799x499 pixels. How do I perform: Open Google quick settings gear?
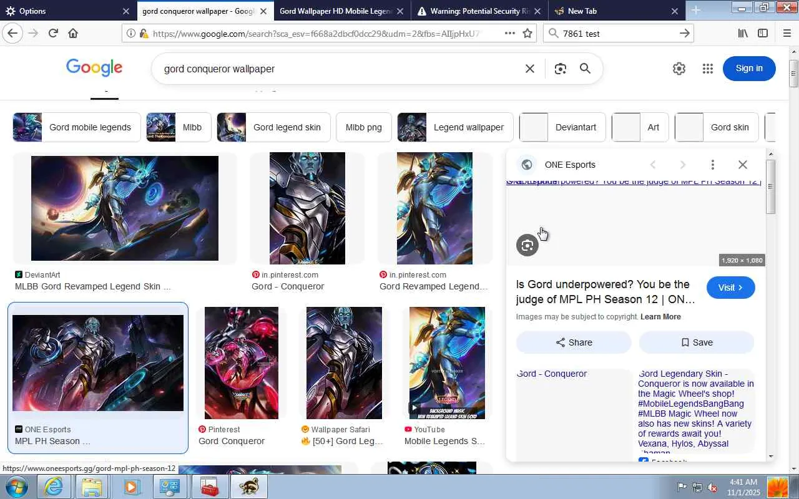pos(679,69)
